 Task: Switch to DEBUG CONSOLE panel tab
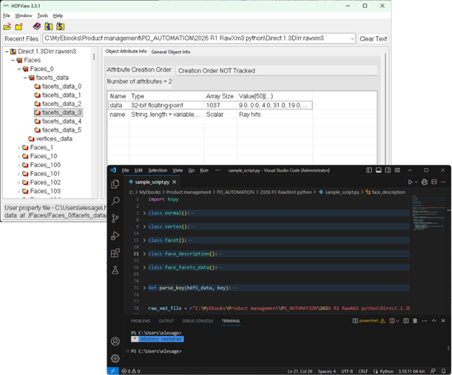click(x=197, y=321)
